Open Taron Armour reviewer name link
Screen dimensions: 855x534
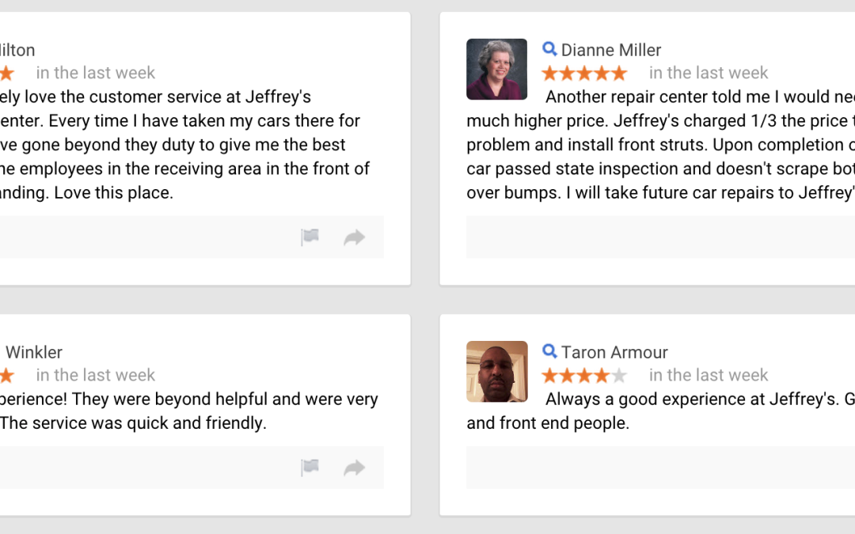coord(614,353)
